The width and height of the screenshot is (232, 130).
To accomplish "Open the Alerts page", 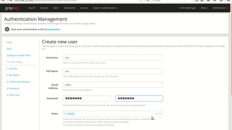I will [x=56, y=8].
